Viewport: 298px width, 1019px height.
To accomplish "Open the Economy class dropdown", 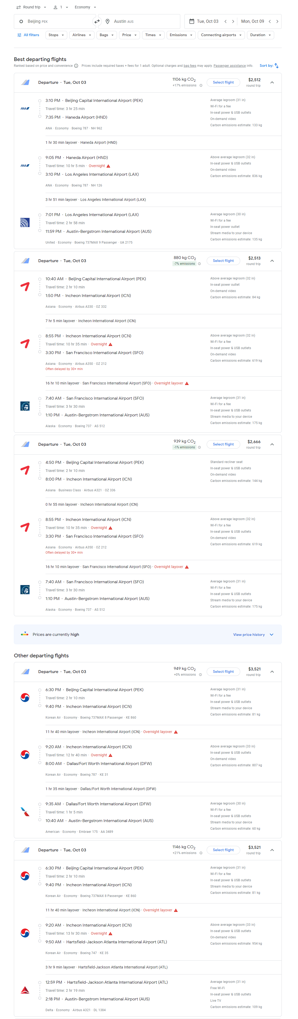I will point(85,7).
